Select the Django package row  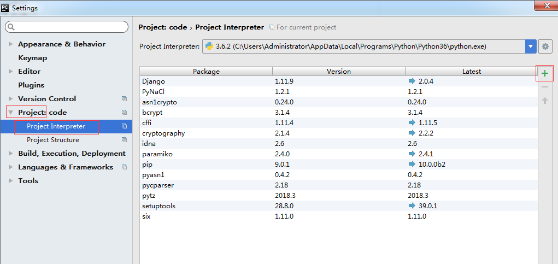click(338, 81)
